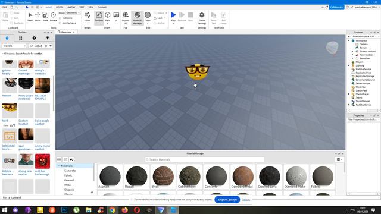
Task: Open the Terrain Editor
Action: coord(88,17)
